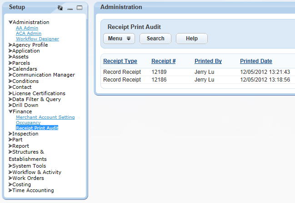This screenshot has height=203, width=295.
Task: Click the Search button
Action: [155, 39]
